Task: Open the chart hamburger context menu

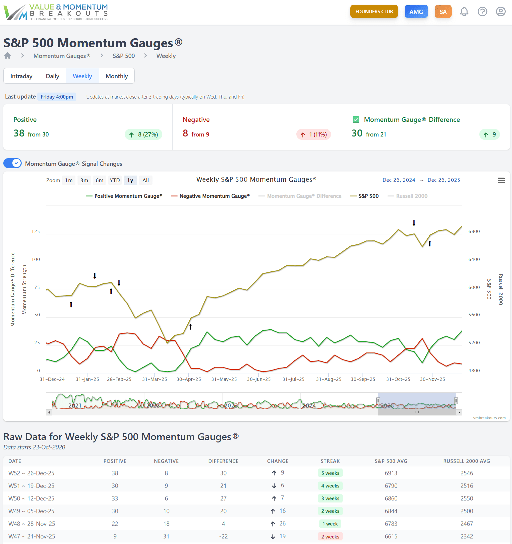Action: coord(501,180)
